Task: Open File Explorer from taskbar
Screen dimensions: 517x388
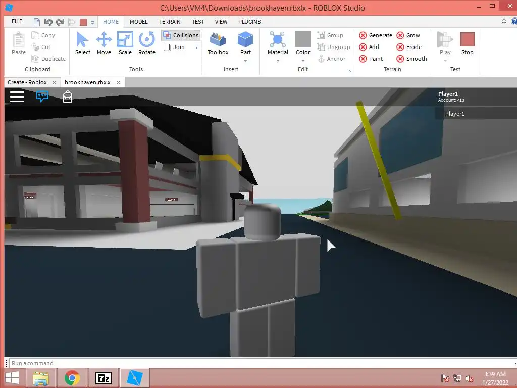Action: click(x=41, y=378)
